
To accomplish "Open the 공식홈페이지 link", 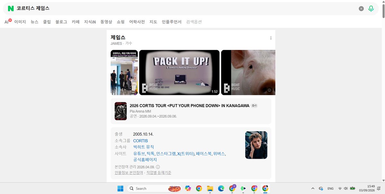I will (145, 160).
